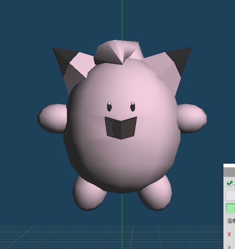This screenshot has height=249, width=235.
Task: Click the model's dark open mouth
Action: [121, 128]
